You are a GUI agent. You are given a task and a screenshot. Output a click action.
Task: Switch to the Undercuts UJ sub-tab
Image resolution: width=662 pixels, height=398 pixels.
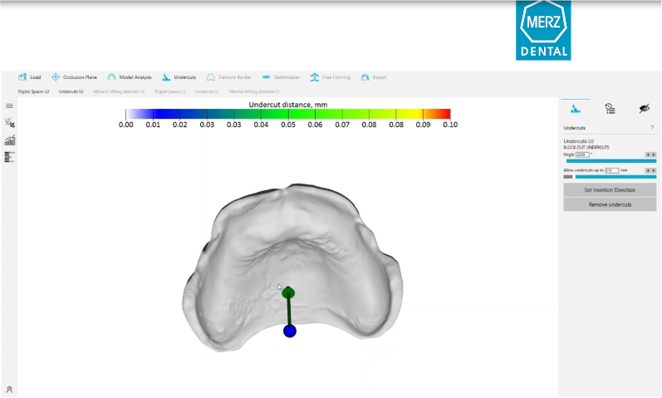tap(71, 91)
